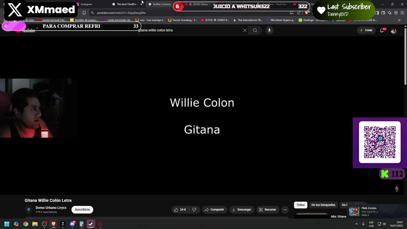This screenshot has height=229, width=407.
Task: Click the ESP LAA language indicator
Action: (x=371, y=224)
